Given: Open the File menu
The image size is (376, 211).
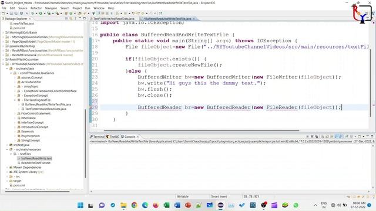Looking at the screenshot, I should [x=4, y=8].
